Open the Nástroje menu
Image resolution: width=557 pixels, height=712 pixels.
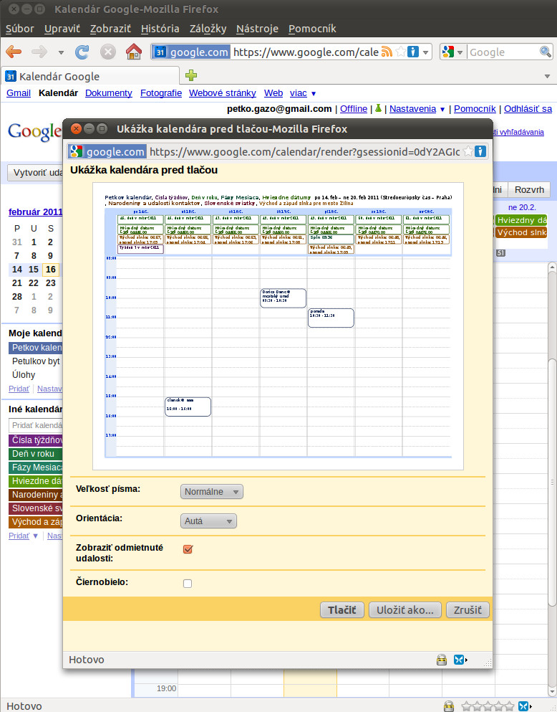(258, 29)
